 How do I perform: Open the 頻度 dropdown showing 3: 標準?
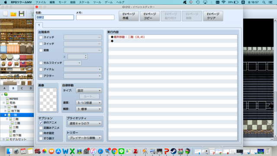89,109
